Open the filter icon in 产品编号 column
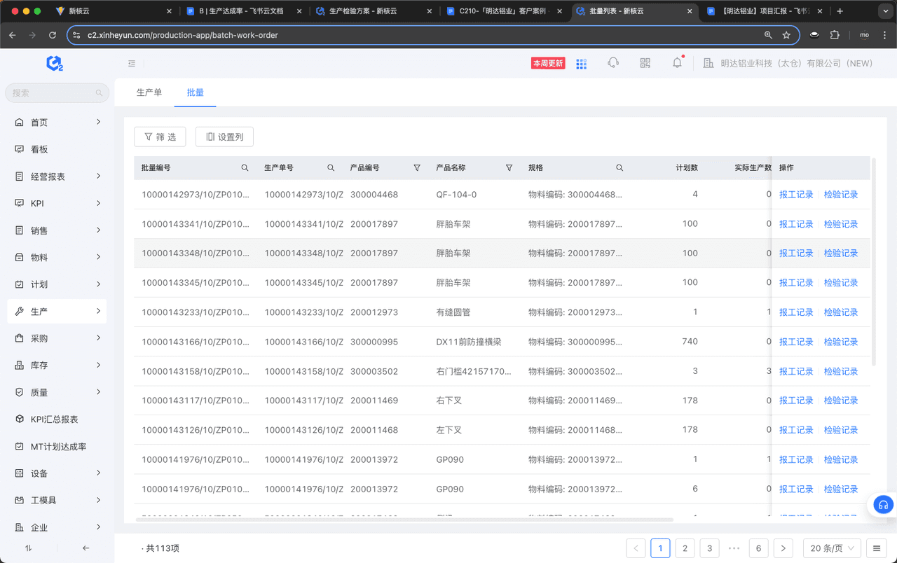Image resolution: width=897 pixels, height=563 pixels. click(x=417, y=168)
